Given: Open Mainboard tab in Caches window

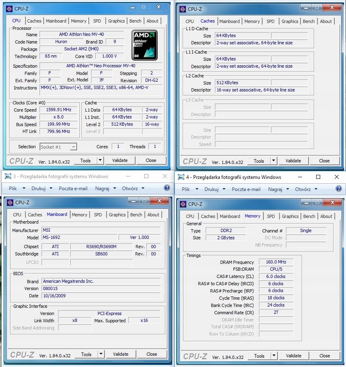Looking at the screenshot, I should tap(229, 21).
